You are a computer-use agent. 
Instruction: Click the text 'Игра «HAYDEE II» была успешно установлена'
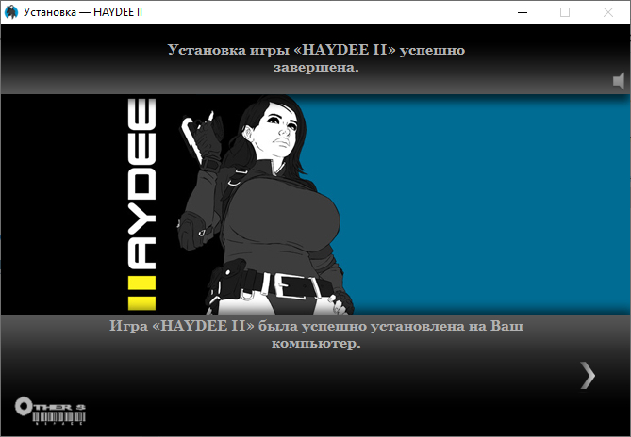[x=287, y=326]
